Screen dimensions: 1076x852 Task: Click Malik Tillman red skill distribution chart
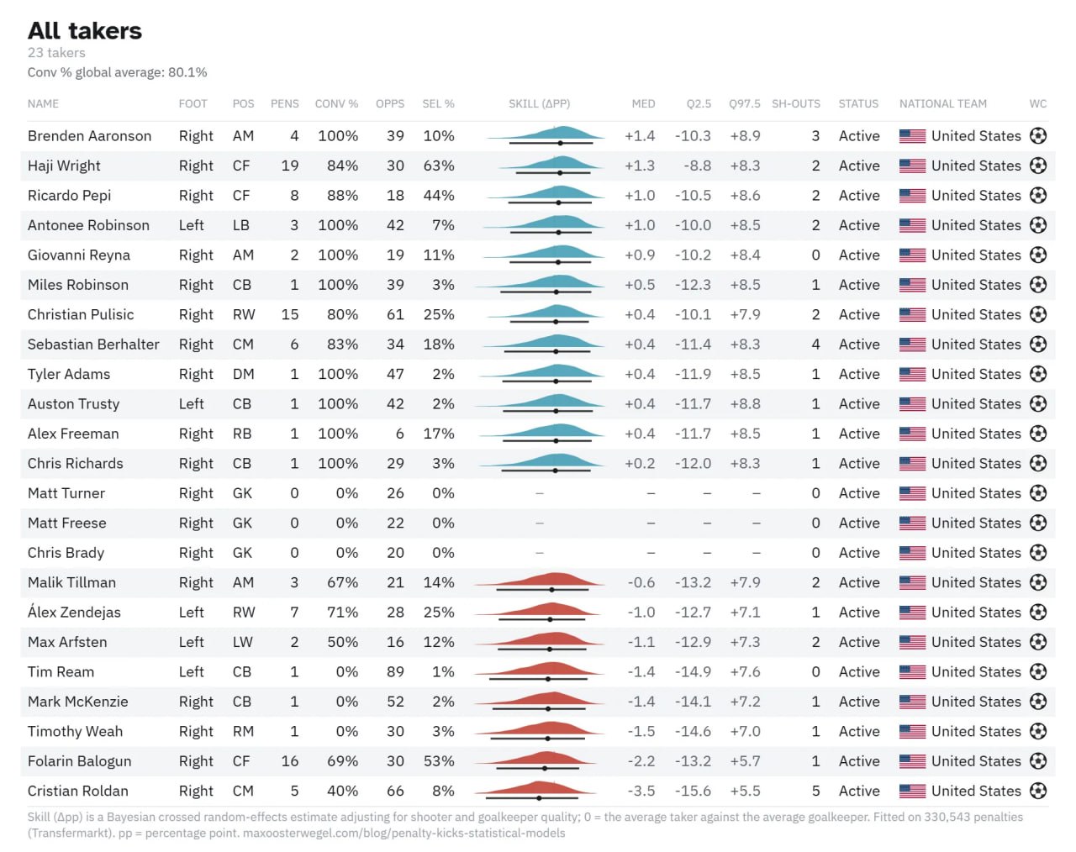pyautogui.click(x=539, y=582)
